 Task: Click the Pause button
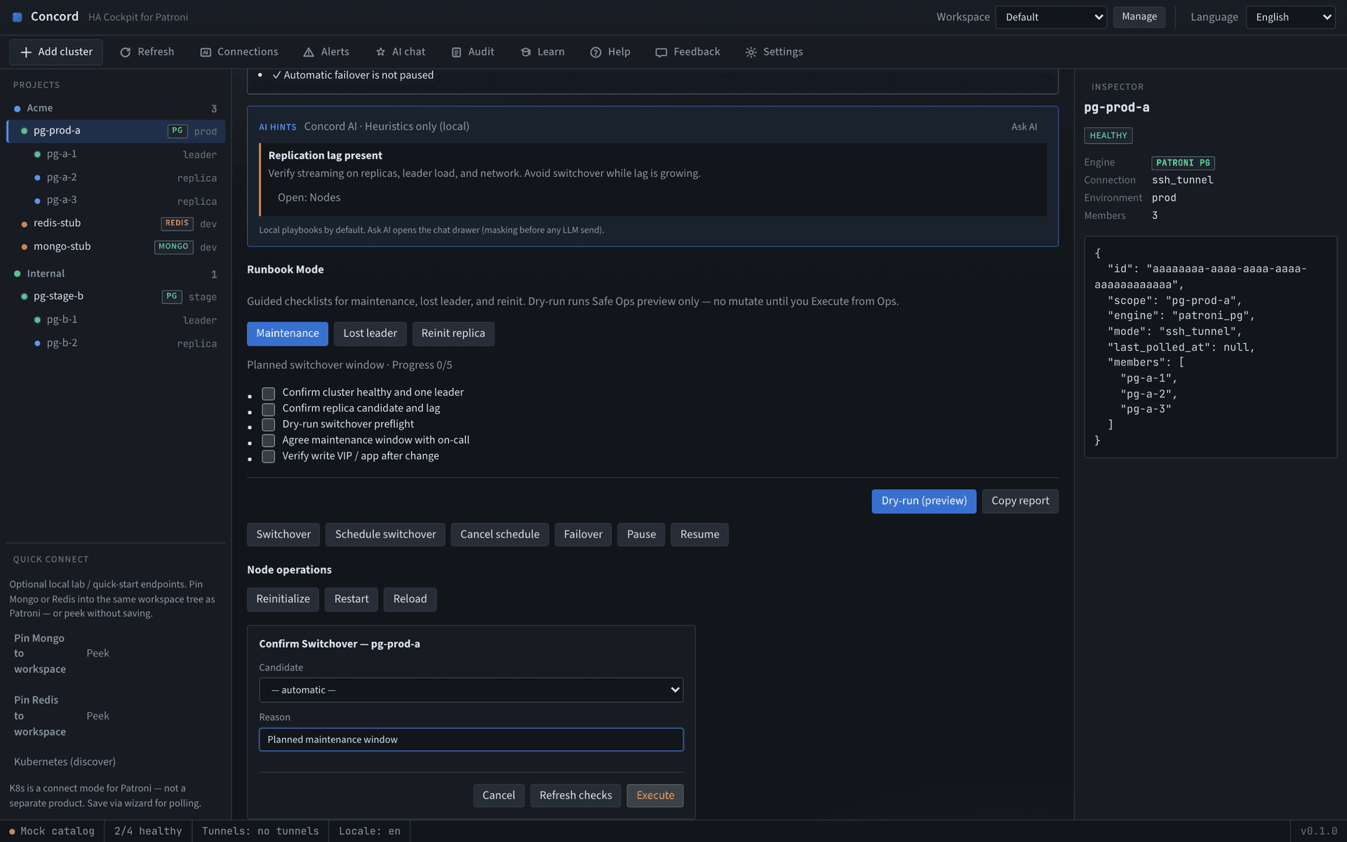(x=641, y=535)
